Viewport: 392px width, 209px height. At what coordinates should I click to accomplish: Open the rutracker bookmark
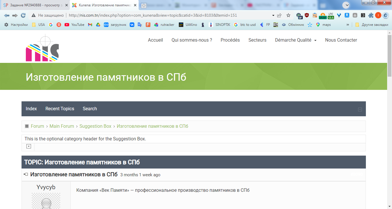pos(164,25)
